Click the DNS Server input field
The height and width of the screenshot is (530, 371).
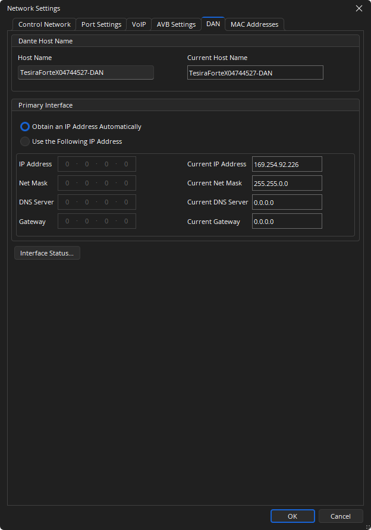96,202
